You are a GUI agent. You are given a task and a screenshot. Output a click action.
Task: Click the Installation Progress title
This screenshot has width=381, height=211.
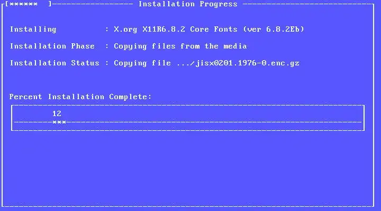pos(188,4)
